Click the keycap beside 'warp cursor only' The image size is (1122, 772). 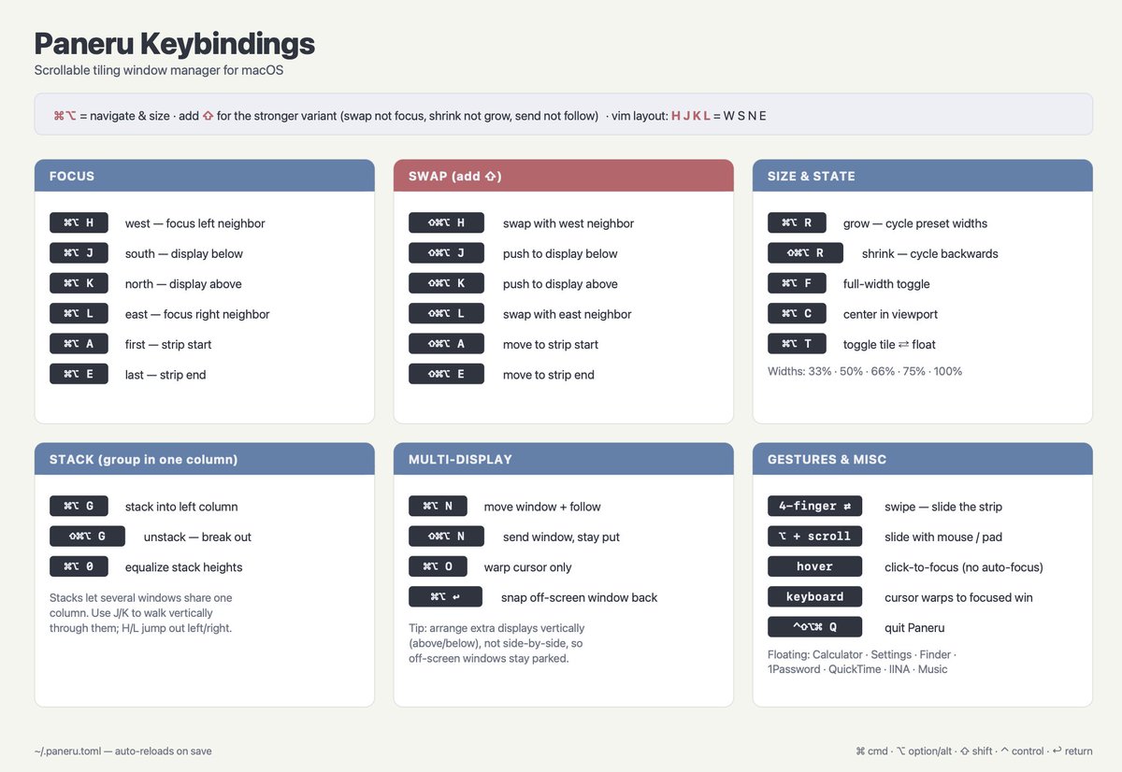pos(438,566)
